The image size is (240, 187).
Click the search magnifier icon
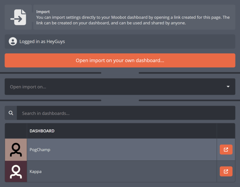(11, 113)
